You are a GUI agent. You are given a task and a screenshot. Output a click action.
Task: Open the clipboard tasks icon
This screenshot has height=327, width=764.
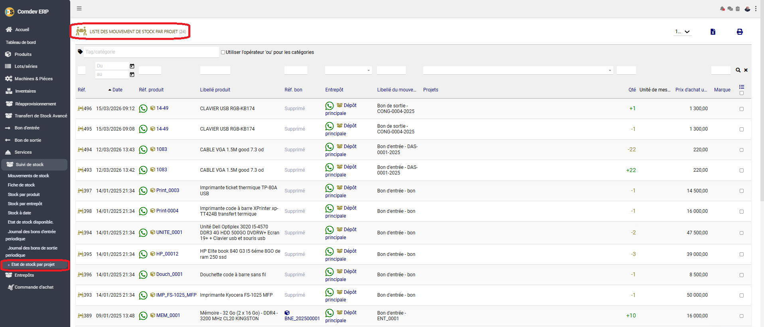(x=738, y=8)
